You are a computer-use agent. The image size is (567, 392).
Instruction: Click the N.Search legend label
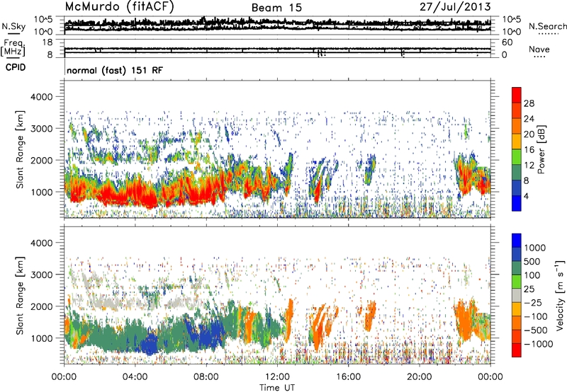point(548,26)
